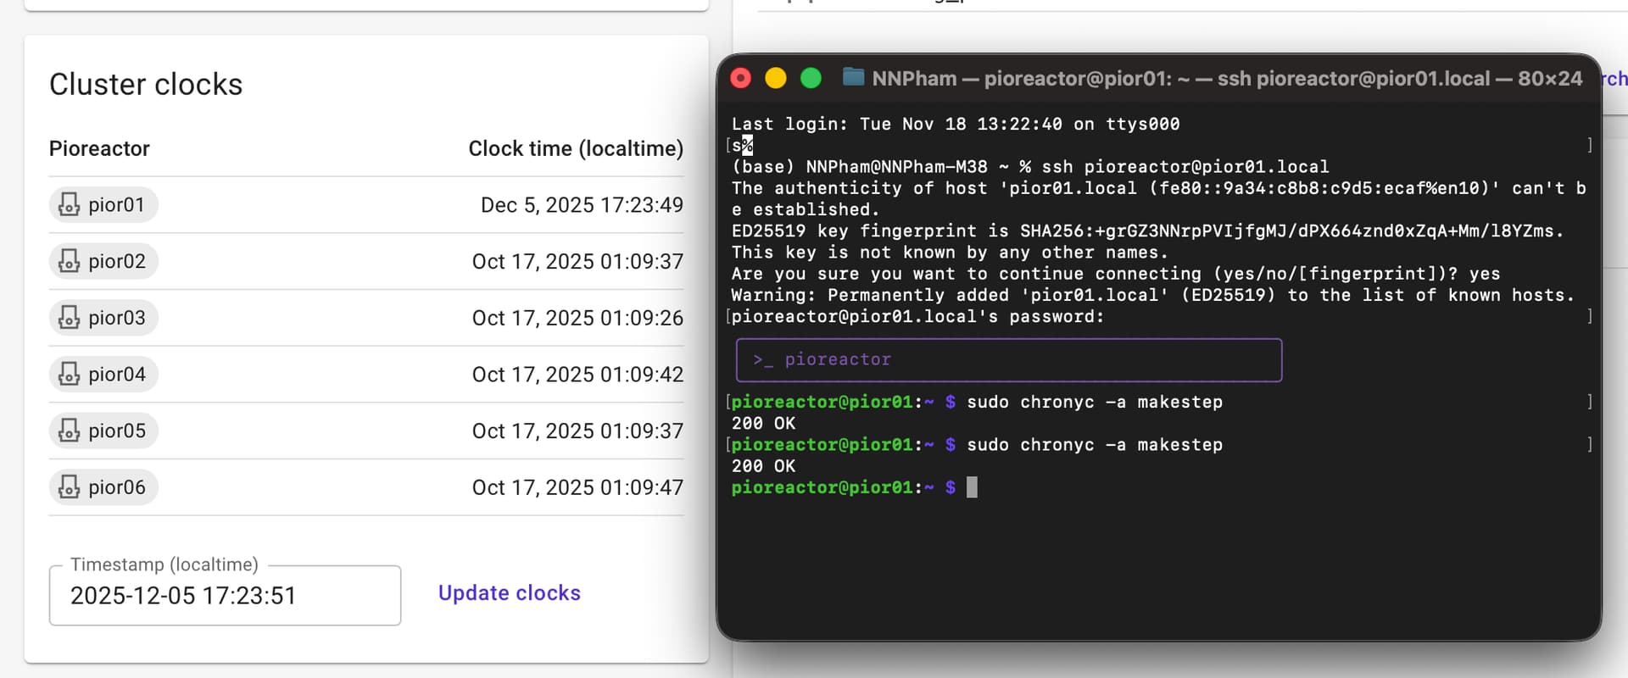Screen dimensions: 1628x678
Task: Click the folder icon in terminal title bar
Action: coord(853,78)
